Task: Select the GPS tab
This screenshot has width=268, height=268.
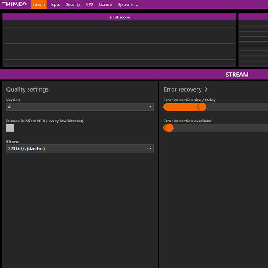Action: (x=89, y=4)
